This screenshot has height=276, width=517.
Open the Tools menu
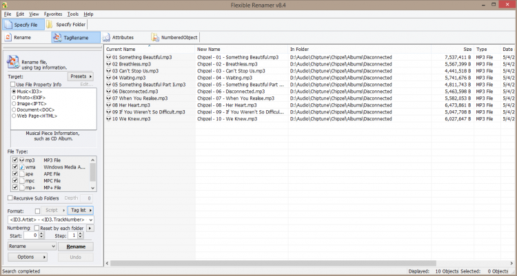[73, 14]
